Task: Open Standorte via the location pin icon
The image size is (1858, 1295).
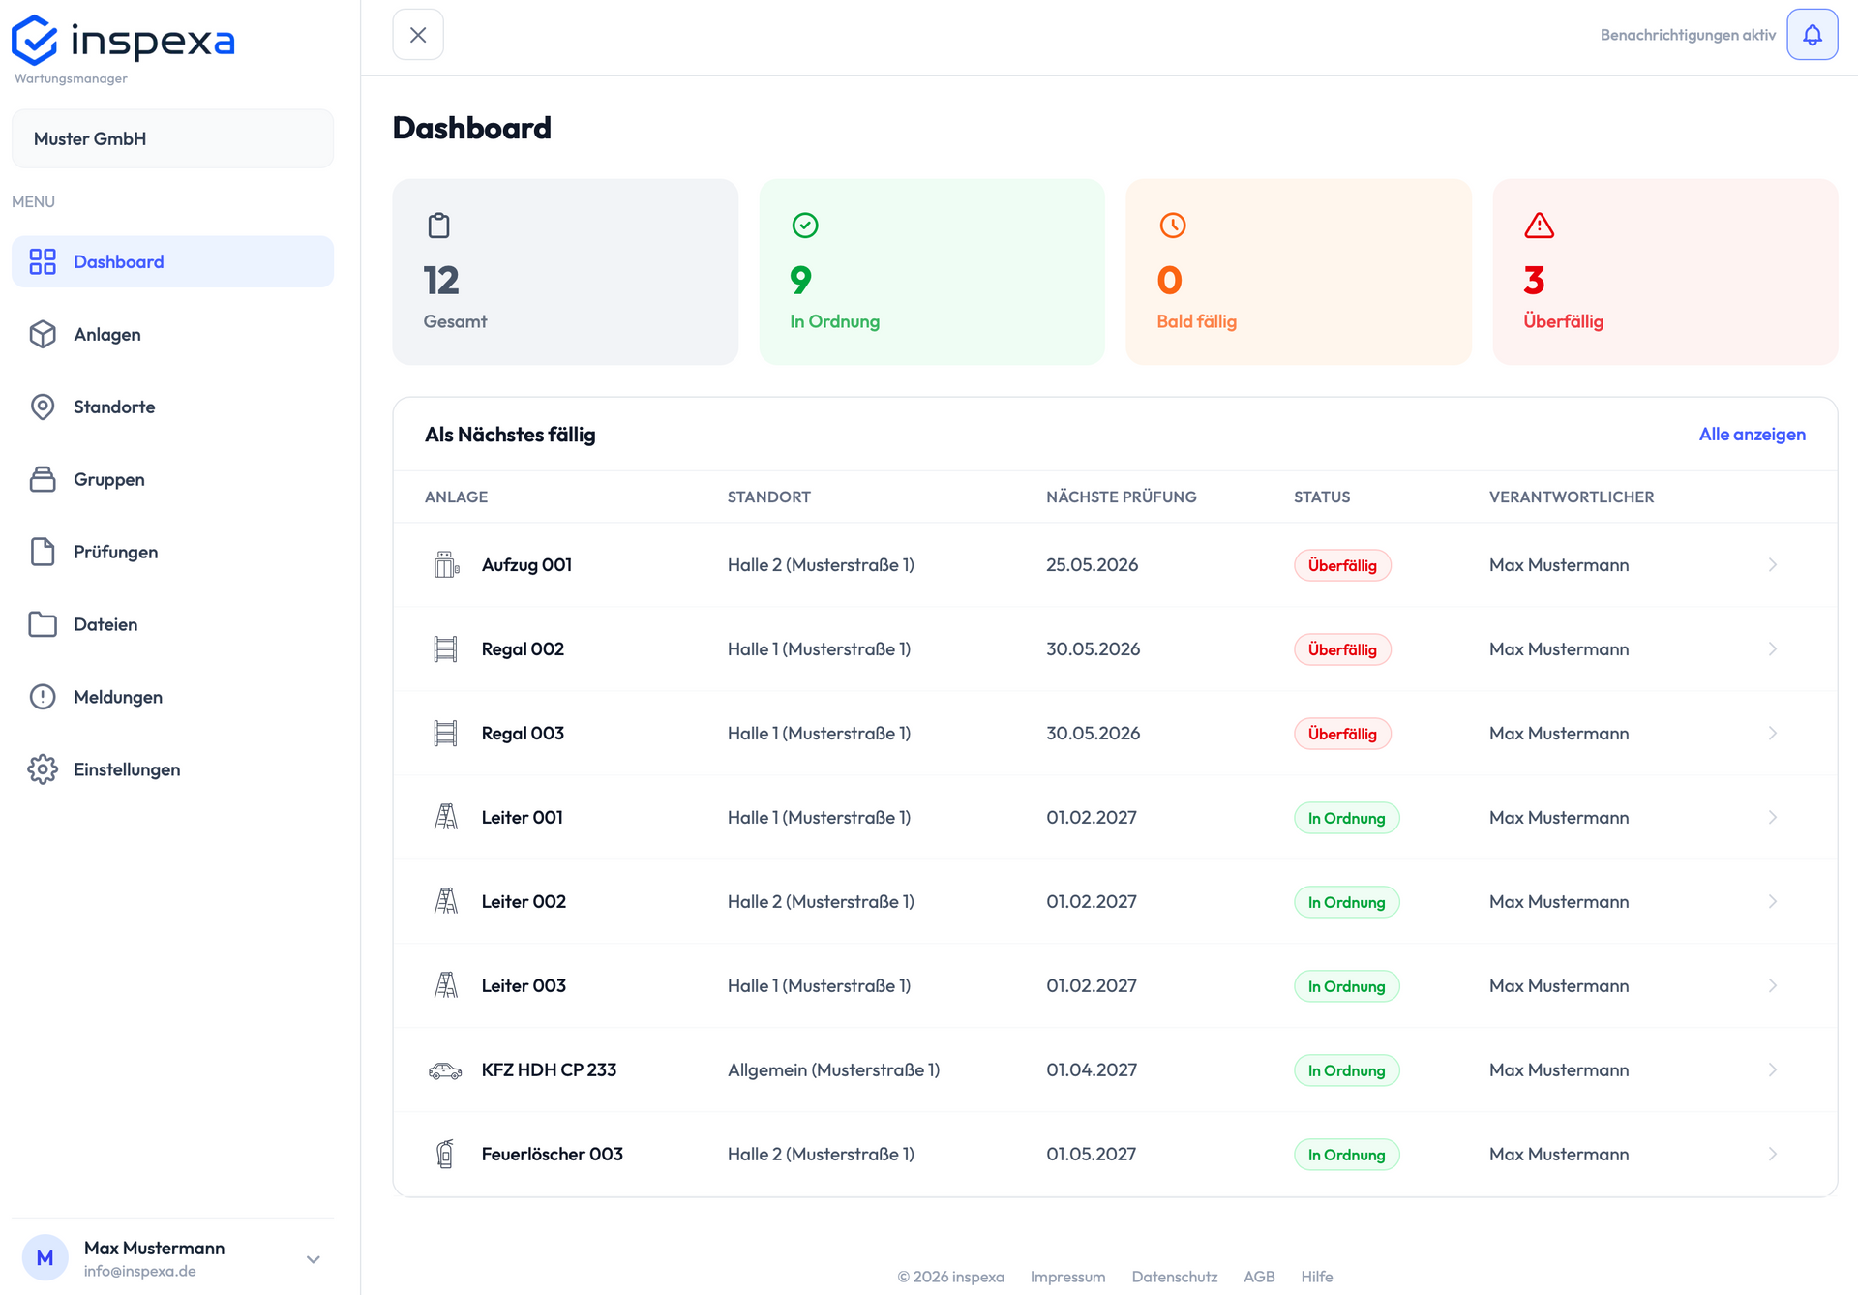Action: point(43,407)
